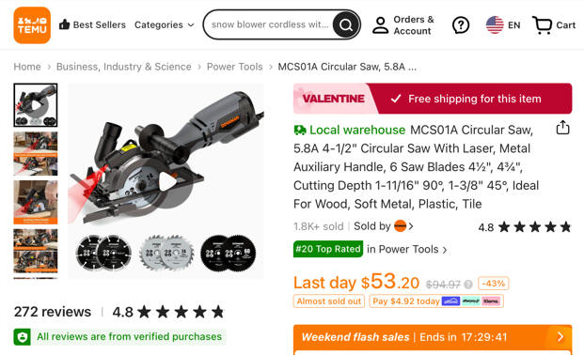Go to Business, Industry & Science breadcrumb
This screenshot has width=584, height=355.
(123, 67)
